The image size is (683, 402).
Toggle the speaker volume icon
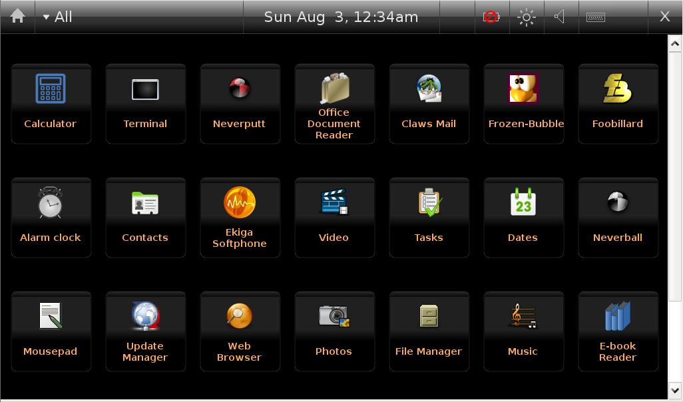(x=560, y=17)
